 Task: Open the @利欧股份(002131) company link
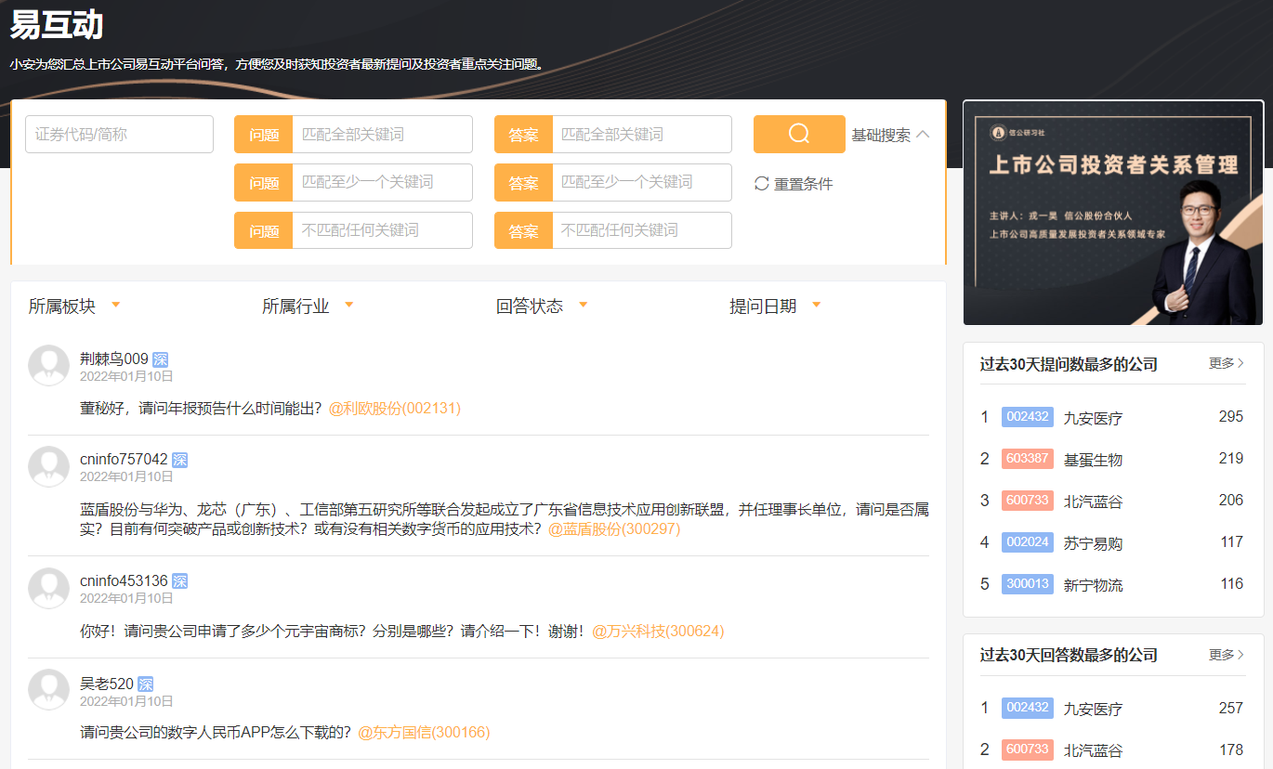pos(394,408)
